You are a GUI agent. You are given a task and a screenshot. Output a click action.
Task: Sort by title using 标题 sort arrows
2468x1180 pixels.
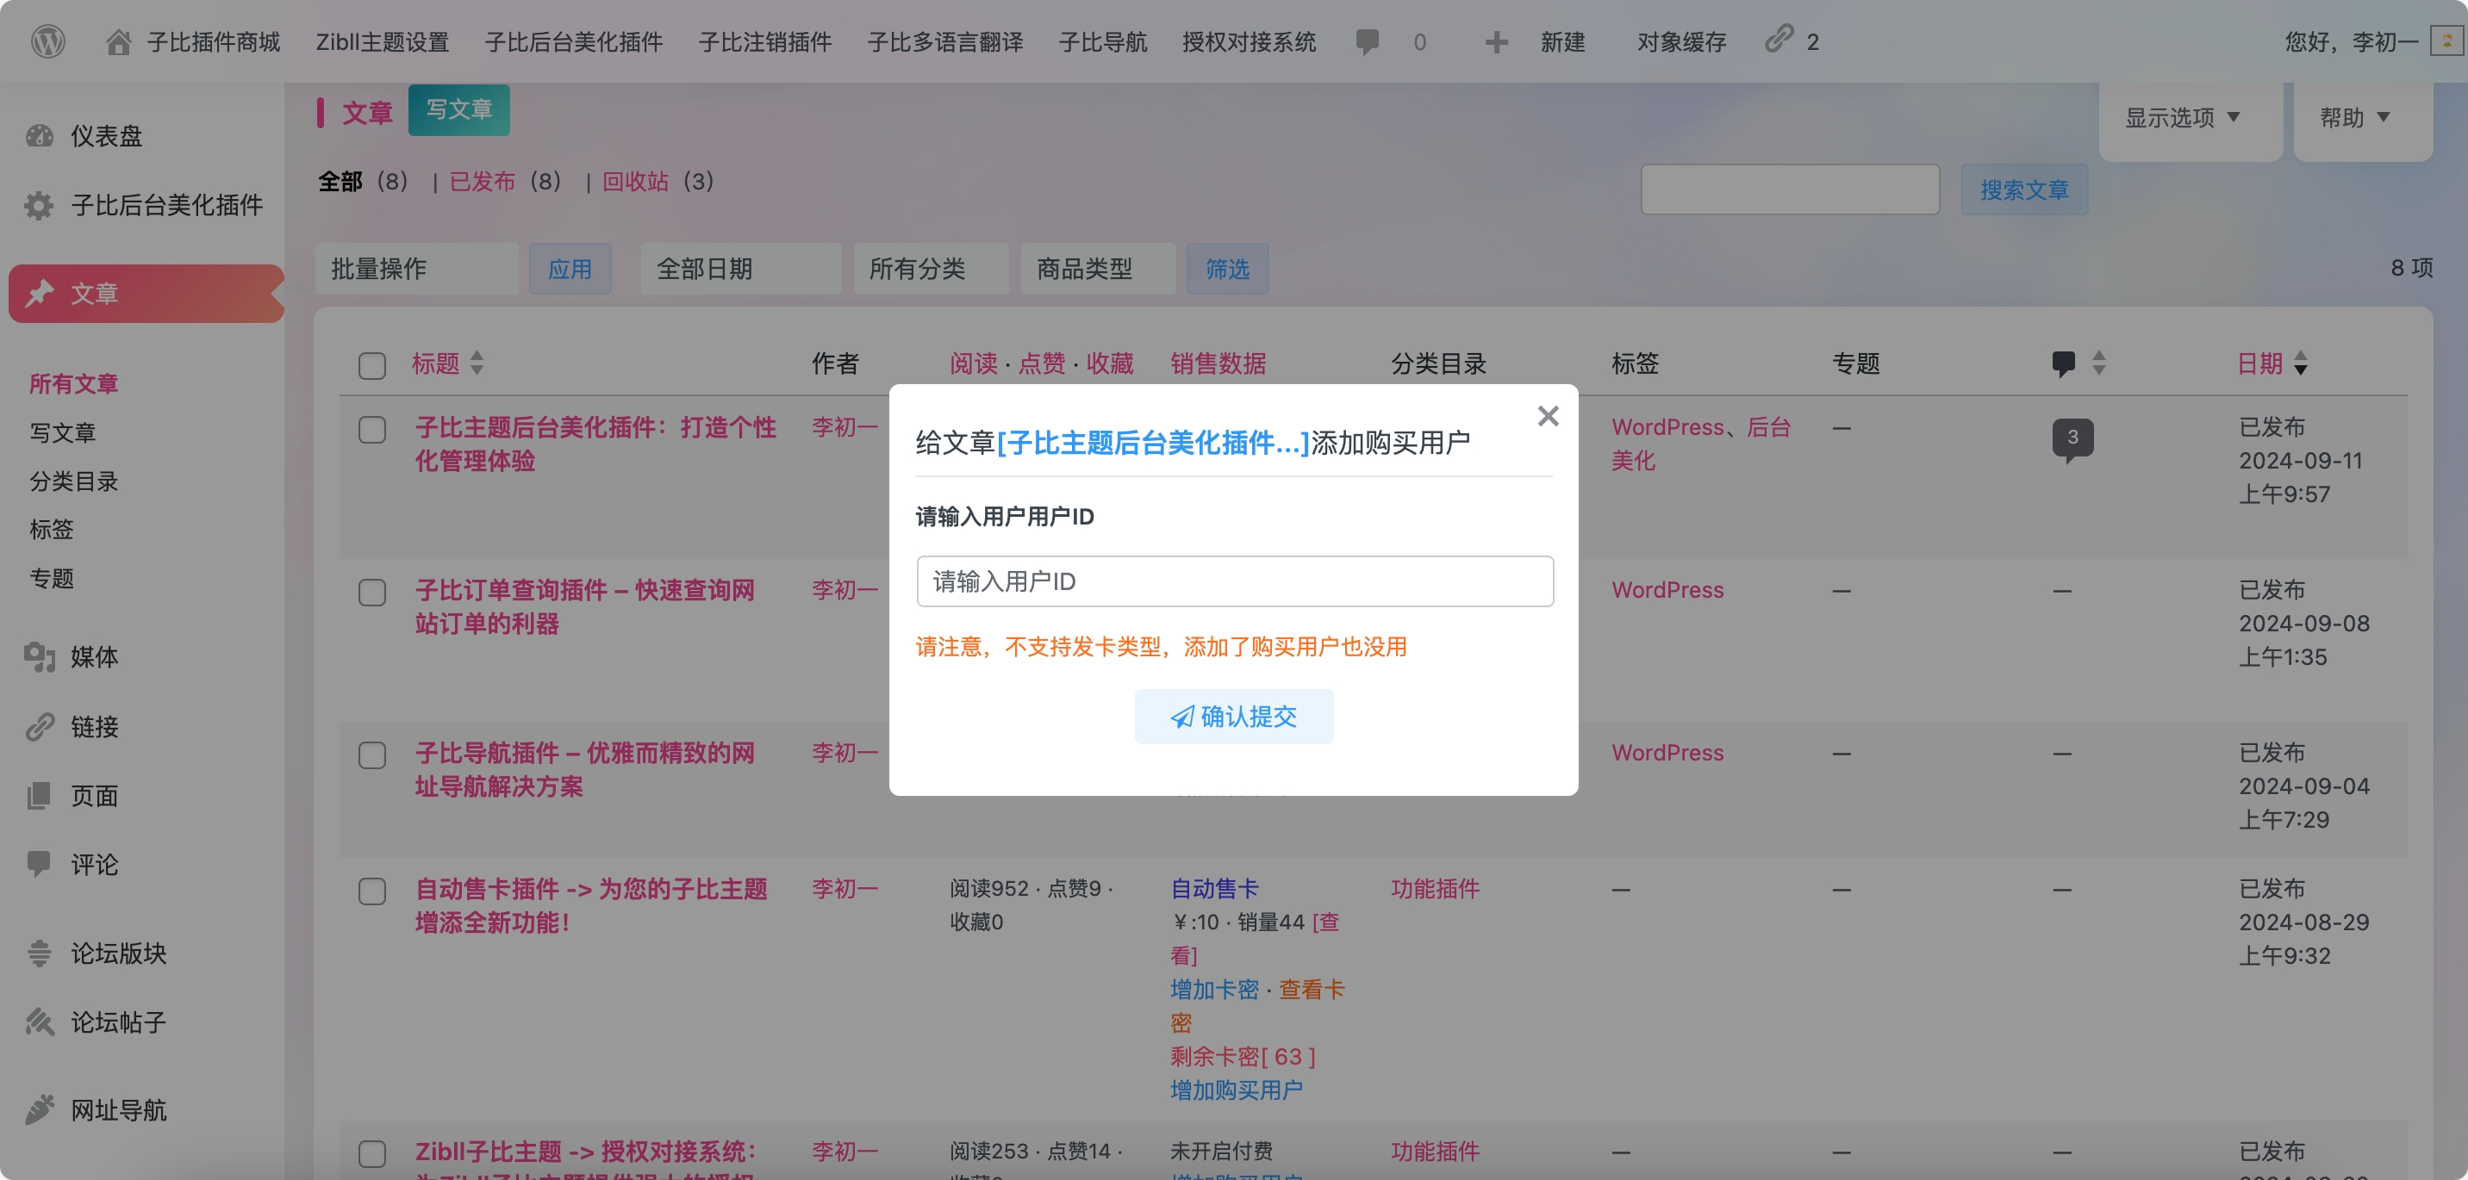pos(477,363)
